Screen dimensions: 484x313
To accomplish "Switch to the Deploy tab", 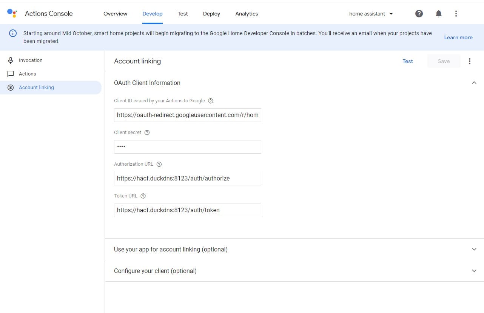I will [x=211, y=14].
